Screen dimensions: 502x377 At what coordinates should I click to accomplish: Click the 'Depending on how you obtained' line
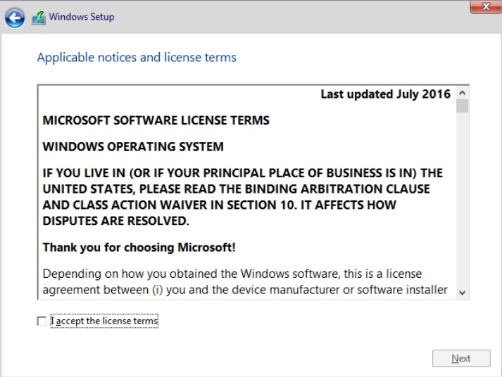(232, 274)
